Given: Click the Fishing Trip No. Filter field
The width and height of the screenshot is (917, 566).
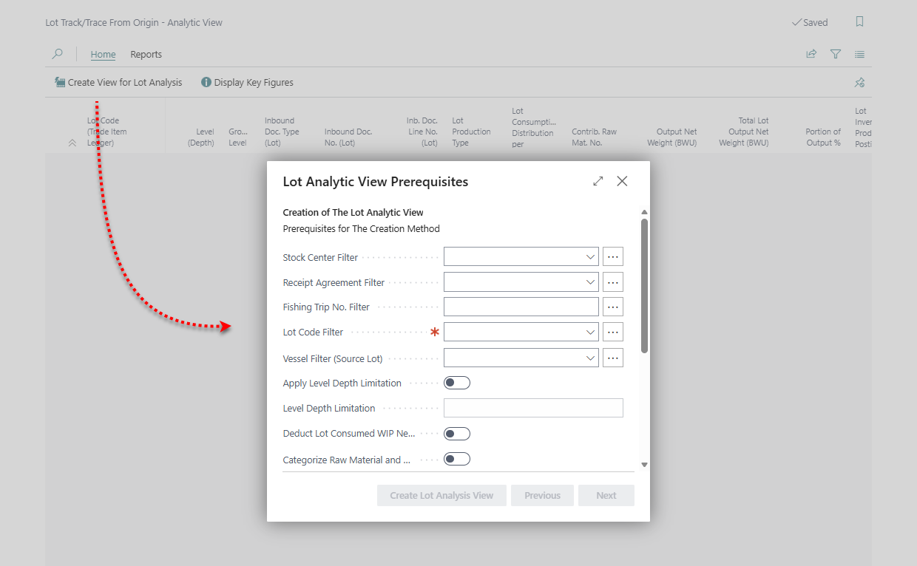Looking at the screenshot, I should (521, 307).
